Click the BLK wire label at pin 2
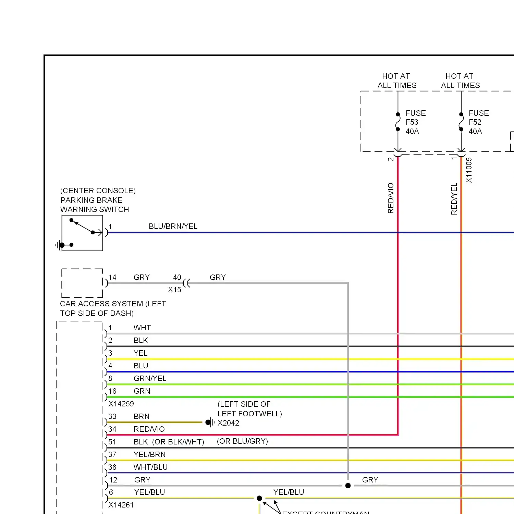The image size is (514, 514). click(141, 341)
